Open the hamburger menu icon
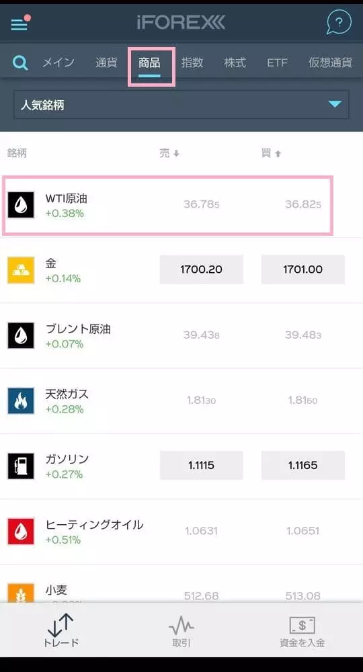Screen dimensions: 363x672 tap(19, 24)
